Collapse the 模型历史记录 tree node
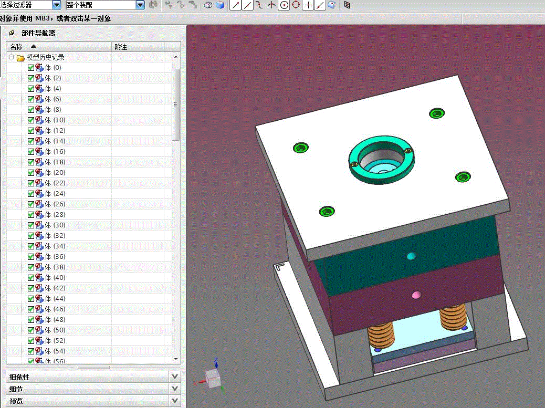The image size is (545, 408). point(11,57)
